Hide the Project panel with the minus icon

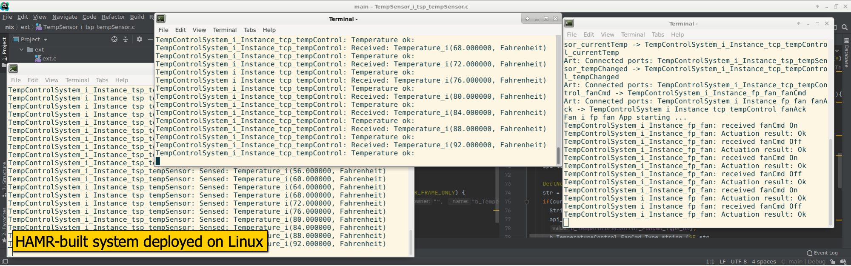150,39
